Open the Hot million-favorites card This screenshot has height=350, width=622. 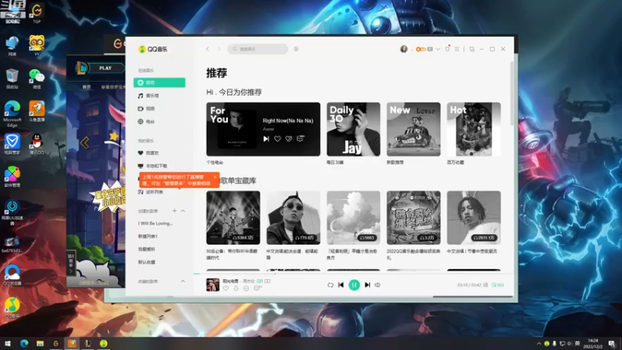click(473, 129)
